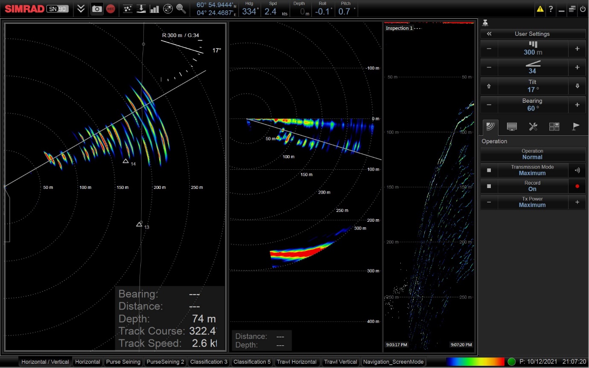This screenshot has height=368, width=589.
Task: Activate the magnifying glass zoom icon
Action: (181, 9)
